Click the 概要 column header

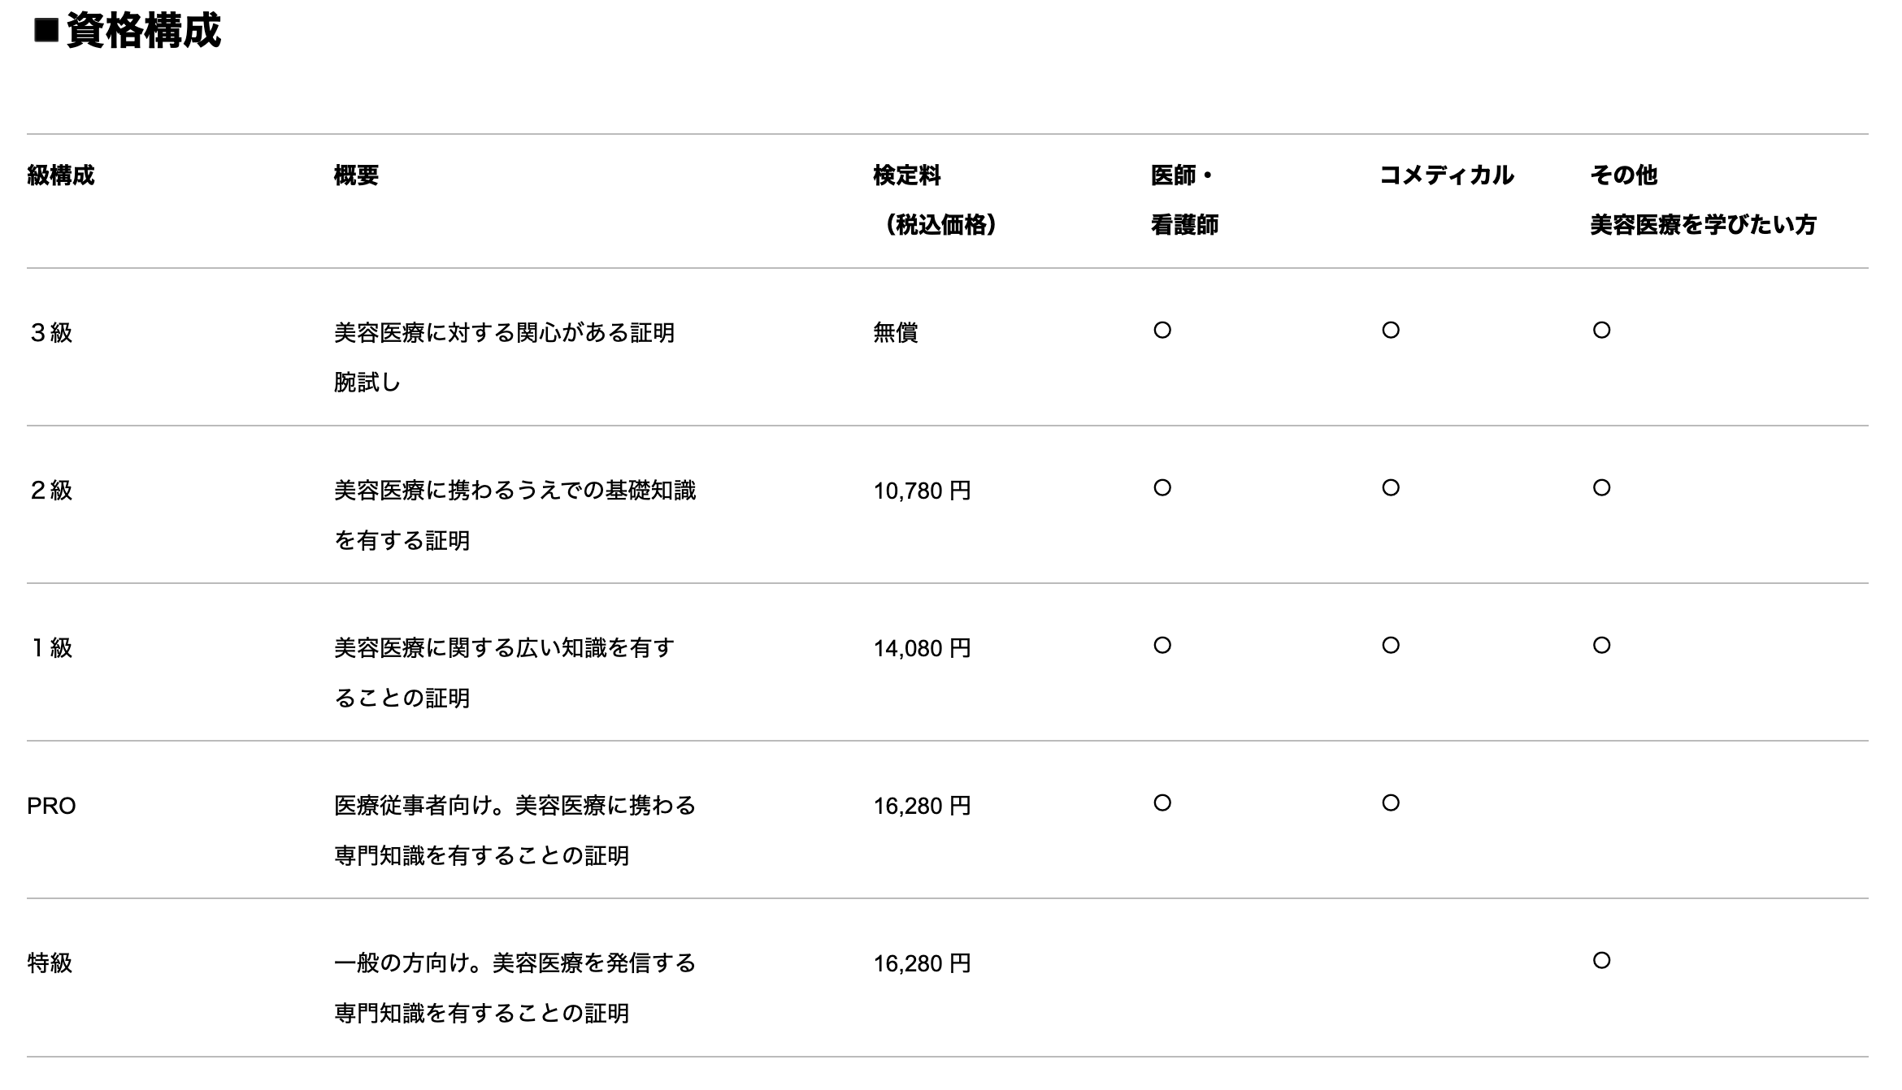356,175
